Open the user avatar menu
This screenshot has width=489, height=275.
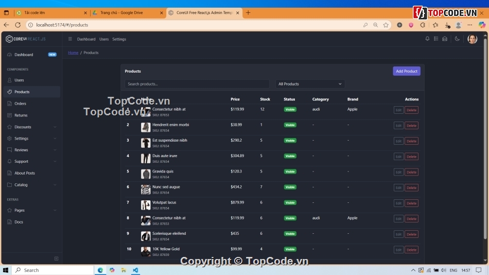(x=472, y=39)
